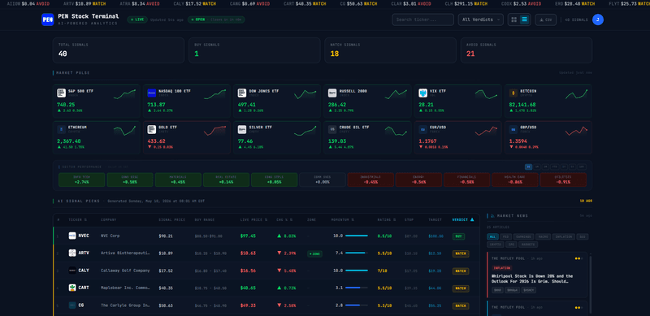Viewport: 650px width, 316px height.
Task: Open the EUR/USD card flag icon
Action: pos(422,129)
